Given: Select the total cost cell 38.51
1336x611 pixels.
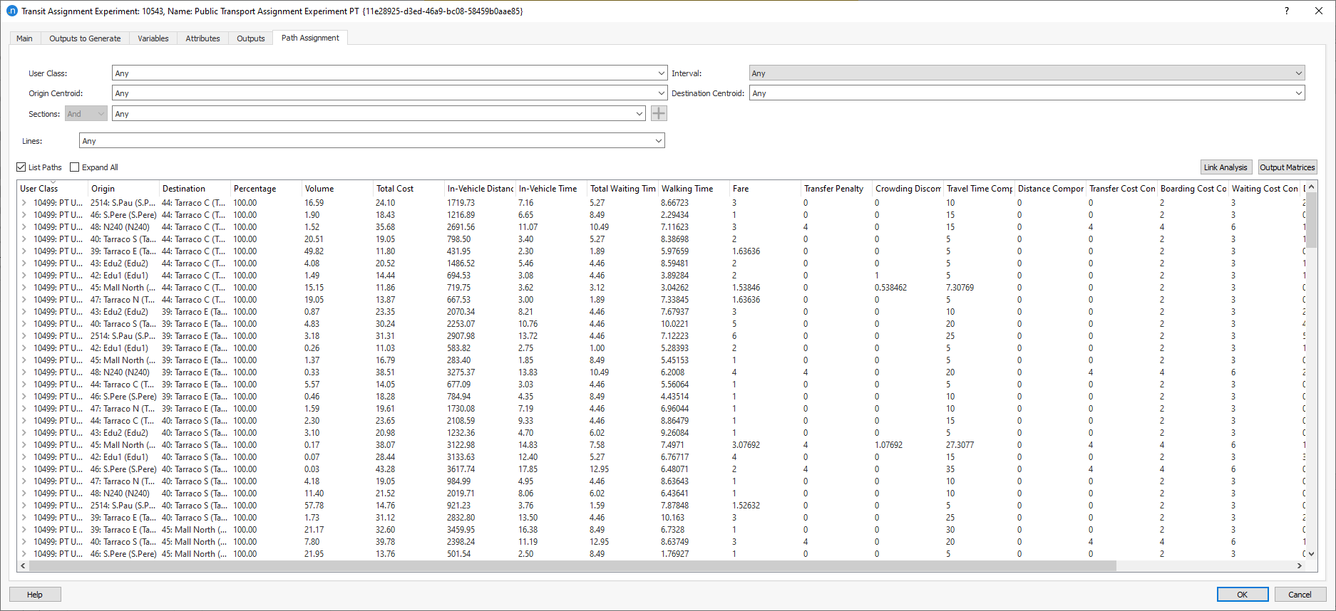Looking at the screenshot, I should (x=386, y=372).
